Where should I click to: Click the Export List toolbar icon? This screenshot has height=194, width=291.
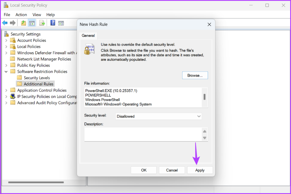click(42, 23)
